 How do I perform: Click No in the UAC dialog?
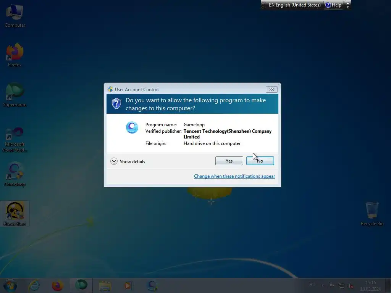tap(260, 161)
